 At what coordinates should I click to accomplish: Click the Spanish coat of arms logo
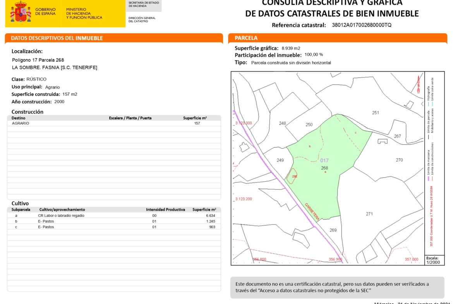coord(21,12)
